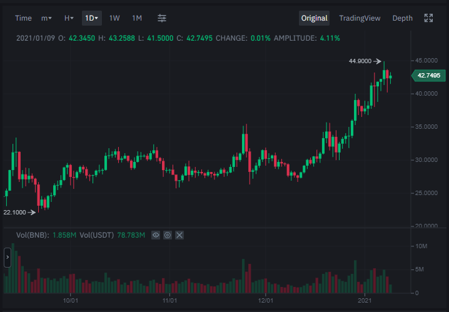Click the AMPLITUDE 4.11% readout
The width and height of the screenshot is (449, 312).
click(306, 38)
